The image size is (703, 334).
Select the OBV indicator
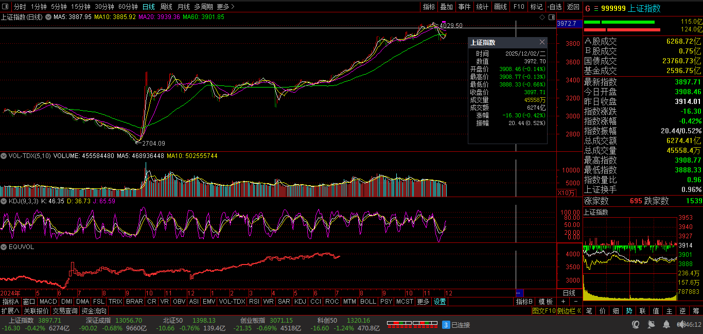pyautogui.click(x=179, y=302)
